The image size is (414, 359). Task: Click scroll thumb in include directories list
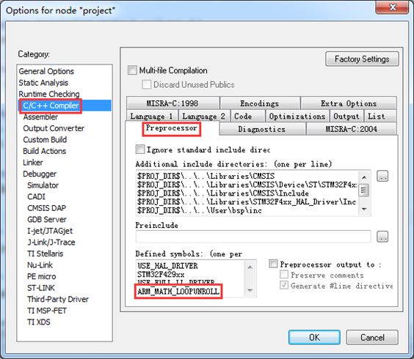pyautogui.click(x=364, y=190)
